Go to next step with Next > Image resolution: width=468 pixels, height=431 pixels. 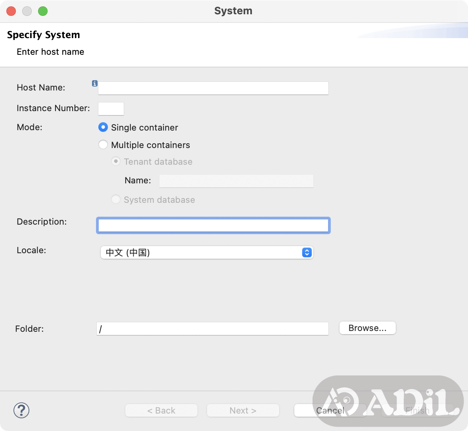(x=243, y=410)
